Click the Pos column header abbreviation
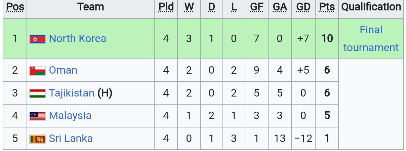Viewport: 406px width, 151px height. click(15, 7)
